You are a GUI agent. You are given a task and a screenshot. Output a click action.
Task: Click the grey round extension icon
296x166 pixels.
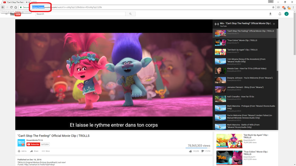click(278, 7)
